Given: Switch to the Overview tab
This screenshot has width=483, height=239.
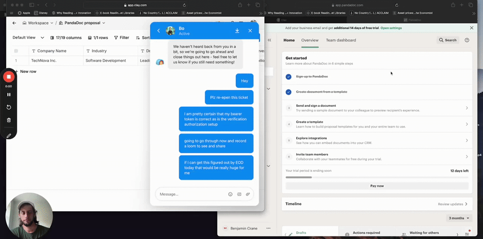Looking at the screenshot, I should [x=310, y=40].
